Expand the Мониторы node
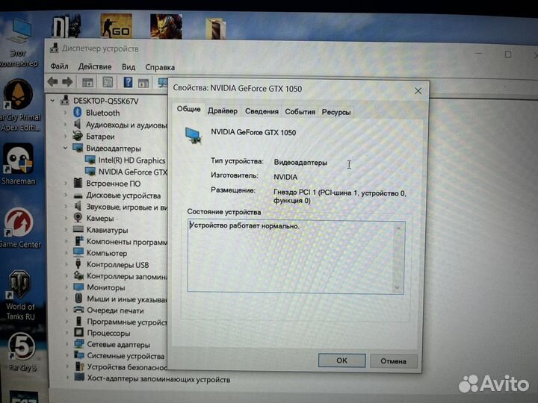538x403 pixels. (67, 287)
